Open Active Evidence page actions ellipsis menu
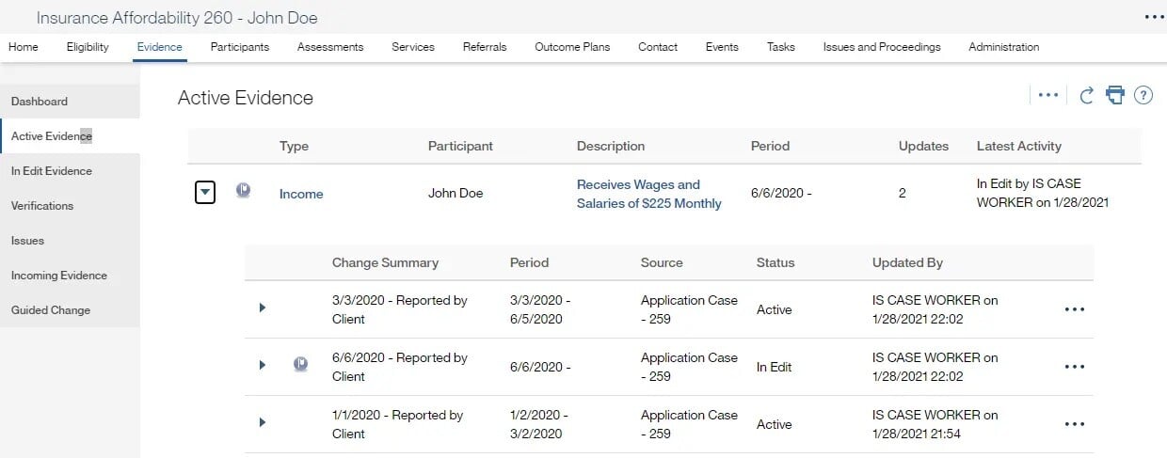The height and width of the screenshot is (458, 1167). coord(1048,95)
